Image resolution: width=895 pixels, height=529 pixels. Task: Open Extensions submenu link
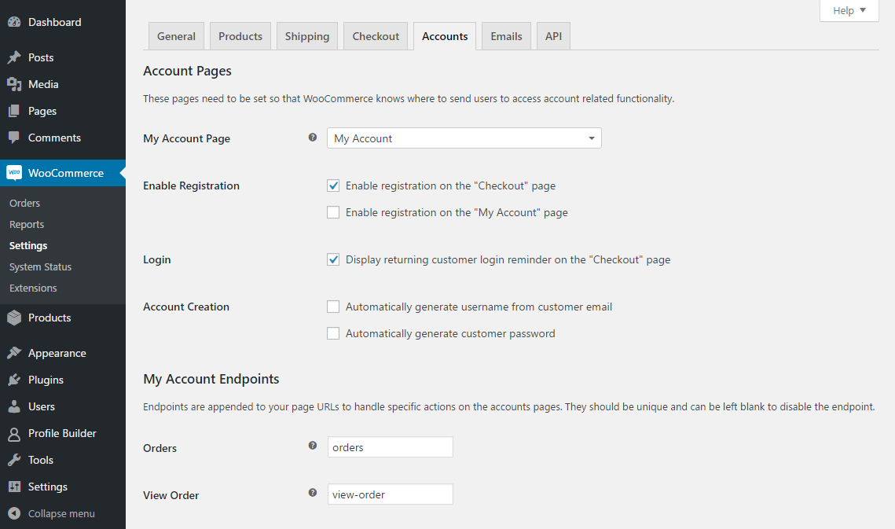click(x=33, y=288)
